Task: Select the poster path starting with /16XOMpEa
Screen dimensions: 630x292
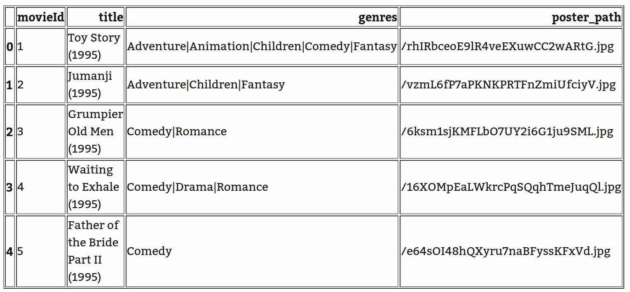Action: (x=511, y=187)
